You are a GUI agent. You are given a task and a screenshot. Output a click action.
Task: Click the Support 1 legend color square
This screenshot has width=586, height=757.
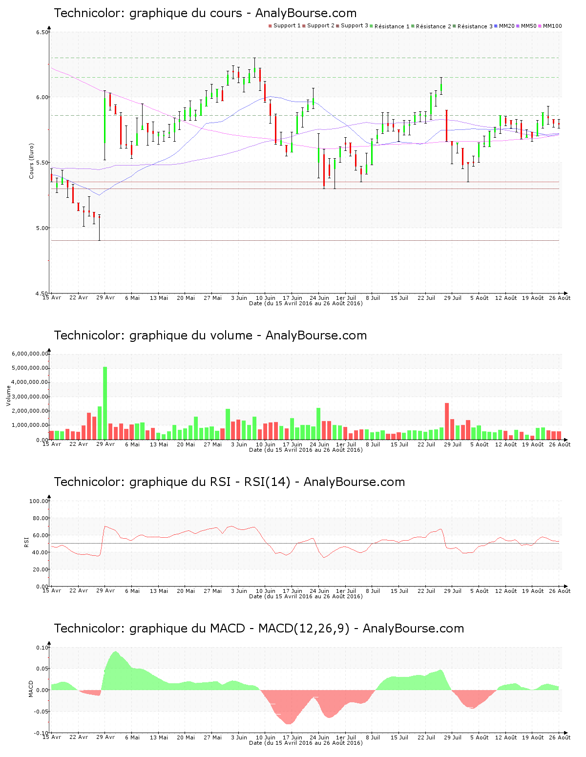pyautogui.click(x=270, y=26)
